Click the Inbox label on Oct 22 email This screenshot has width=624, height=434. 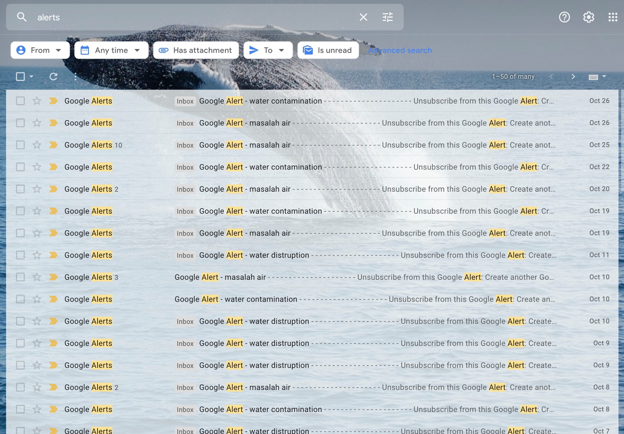point(185,167)
